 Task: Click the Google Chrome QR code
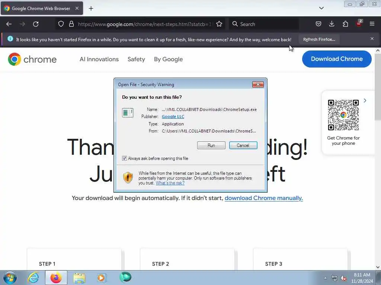click(x=343, y=115)
